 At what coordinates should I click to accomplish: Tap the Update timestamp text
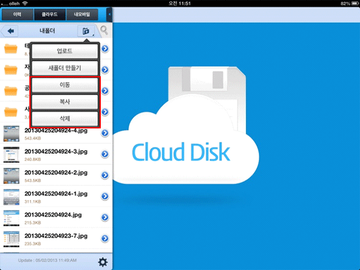[x=47, y=260]
